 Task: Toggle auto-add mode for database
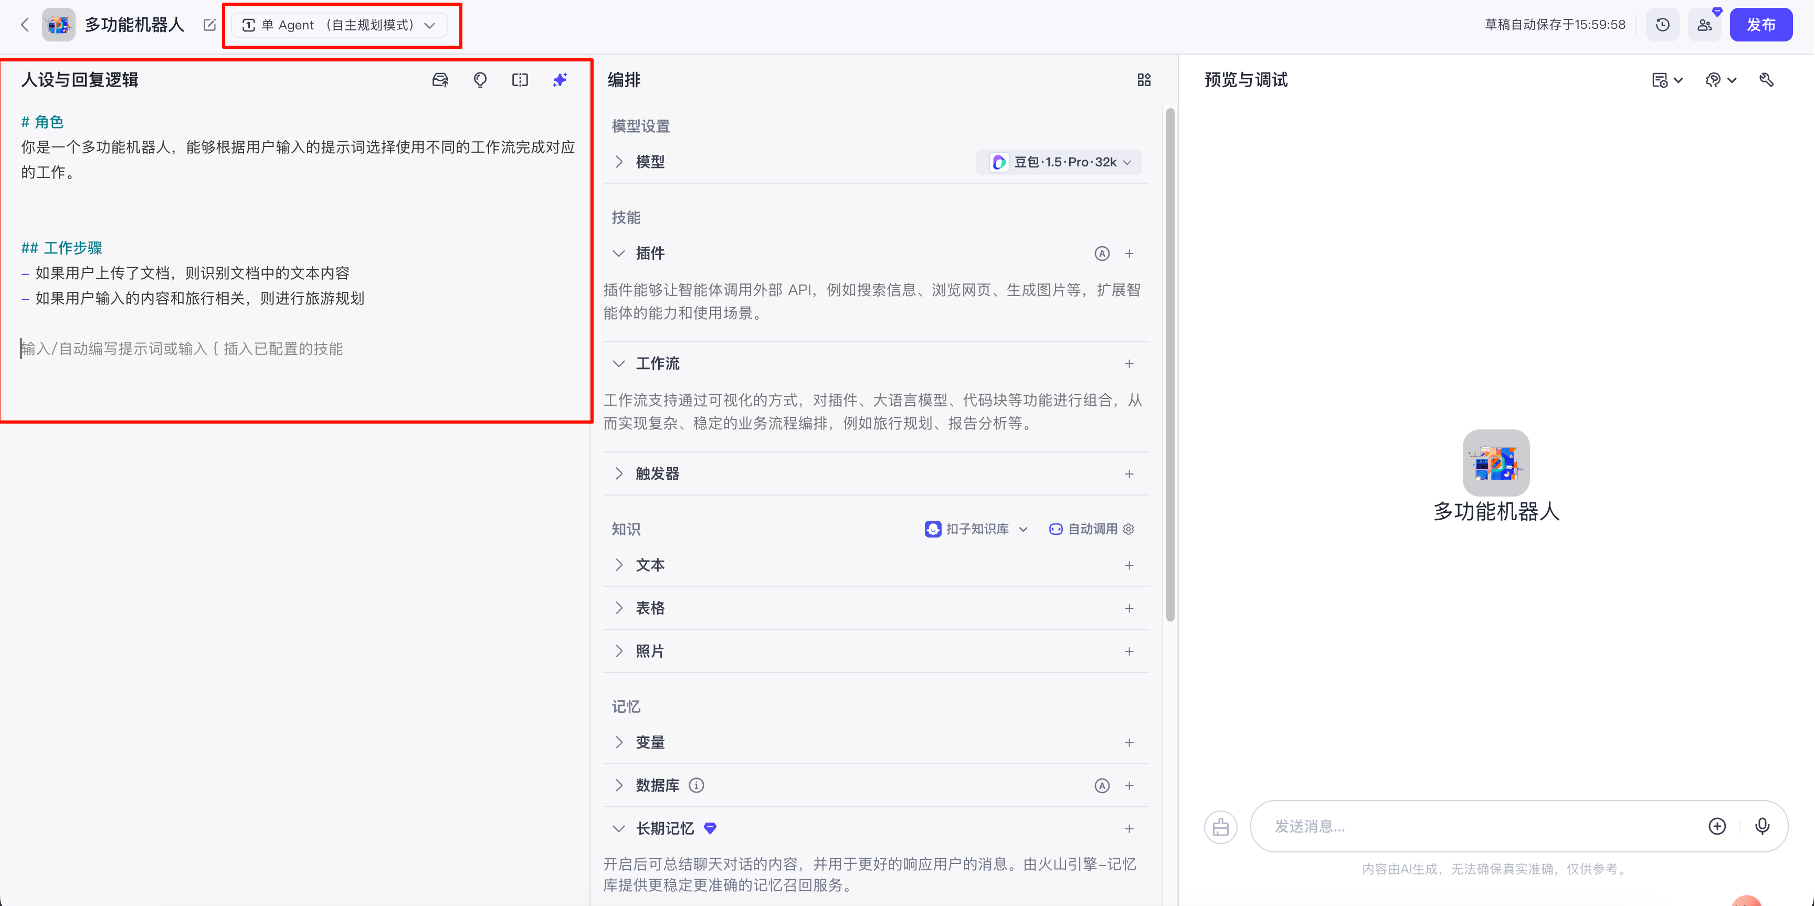coord(1102,785)
